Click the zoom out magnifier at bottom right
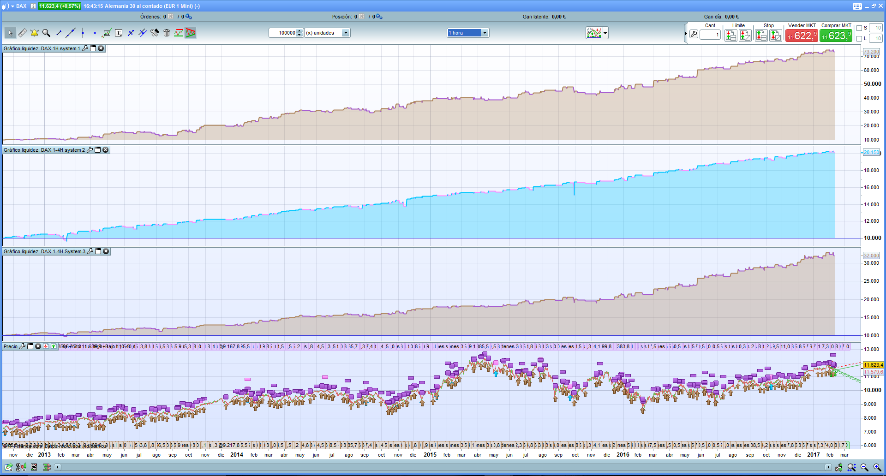The width and height of the screenshot is (886, 476). [x=864, y=467]
